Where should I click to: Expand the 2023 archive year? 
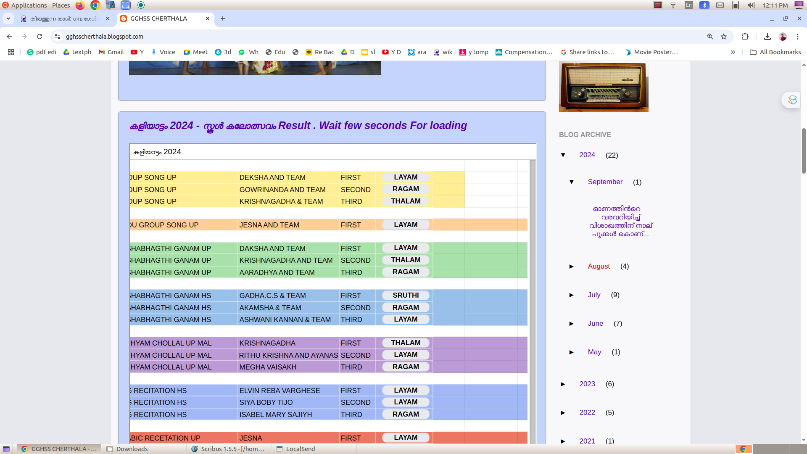click(x=563, y=384)
